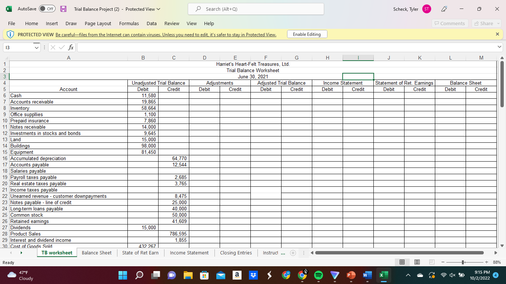Open the Protected View title dropdown
The height and width of the screenshot is (284, 506).
pyautogui.click(x=159, y=9)
